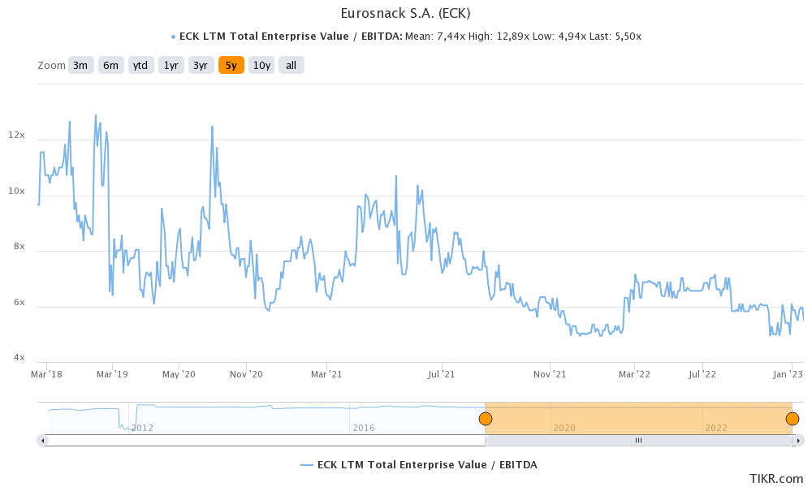
Task: Open the TIKR.com credit link
Action: coord(775,479)
